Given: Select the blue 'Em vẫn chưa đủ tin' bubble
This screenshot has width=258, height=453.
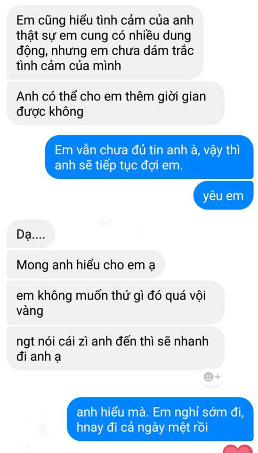Looking at the screenshot, I should click(149, 157).
